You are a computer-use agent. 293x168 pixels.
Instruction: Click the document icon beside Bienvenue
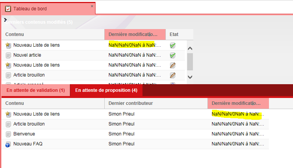point(8,134)
